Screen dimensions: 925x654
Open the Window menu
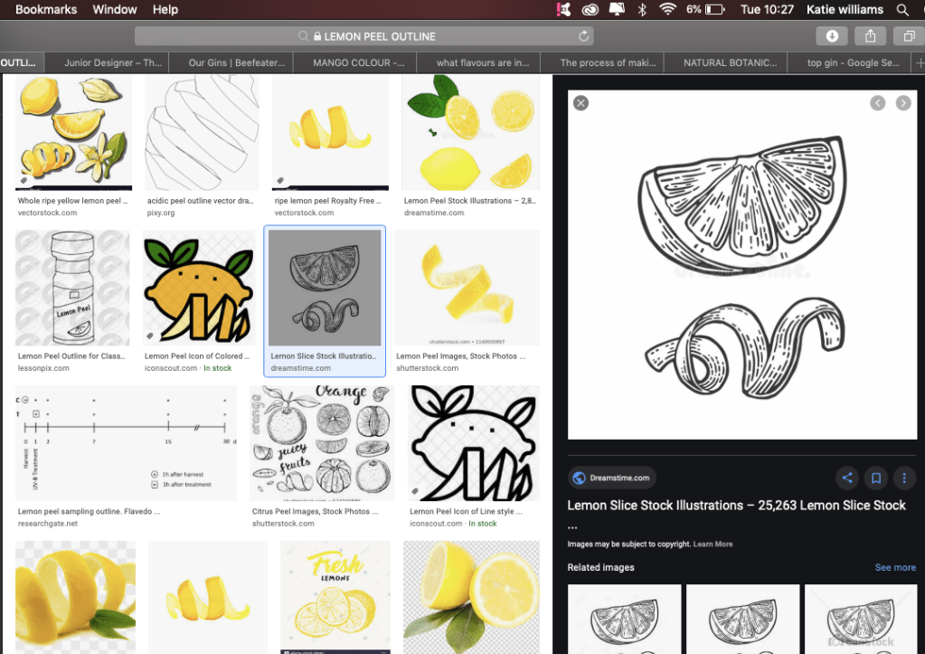pyautogui.click(x=115, y=10)
